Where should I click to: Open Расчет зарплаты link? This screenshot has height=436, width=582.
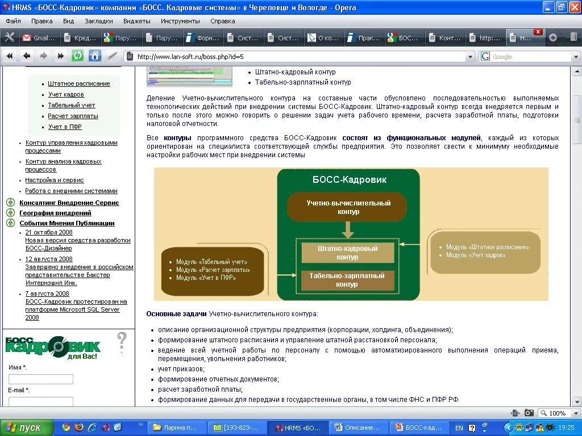pyautogui.click(x=73, y=116)
